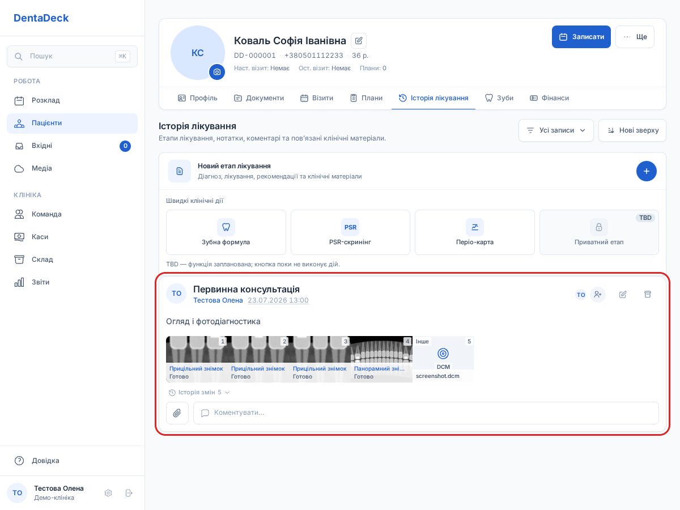Open Медіа in the sidebar
This screenshot has width=680, height=510.
(x=72, y=169)
